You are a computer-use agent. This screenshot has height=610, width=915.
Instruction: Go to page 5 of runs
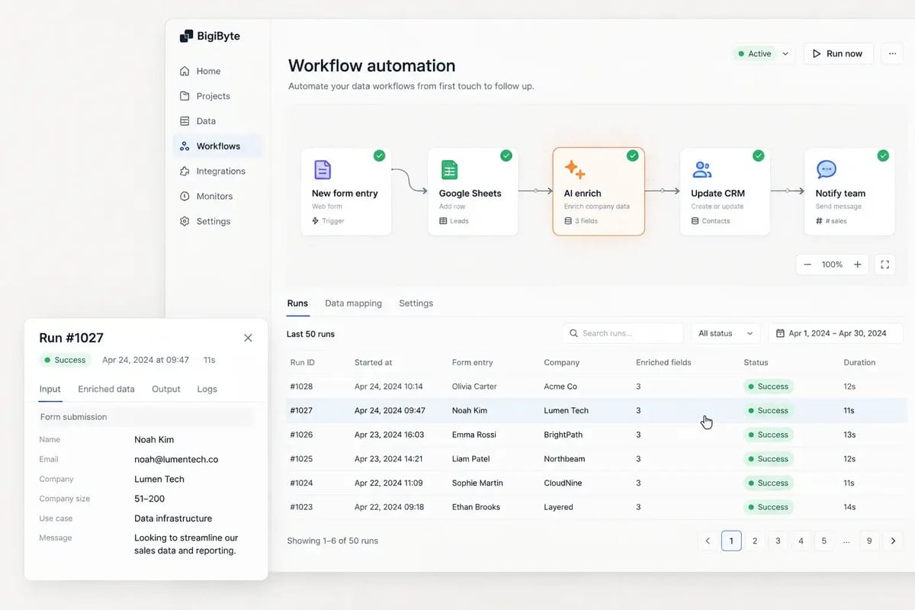point(823,541)
